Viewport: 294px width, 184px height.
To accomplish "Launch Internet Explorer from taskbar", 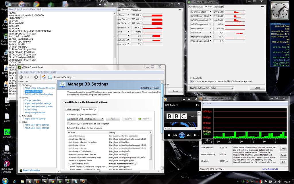I will [x=14, y=181].
